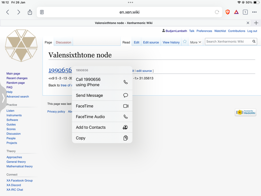Open the General theory link
Viewport: 261px width, 196px height.
point(16,162)
